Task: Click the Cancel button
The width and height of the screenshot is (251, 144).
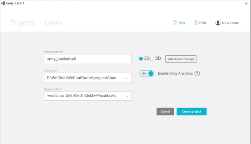Action: [165, 112]
